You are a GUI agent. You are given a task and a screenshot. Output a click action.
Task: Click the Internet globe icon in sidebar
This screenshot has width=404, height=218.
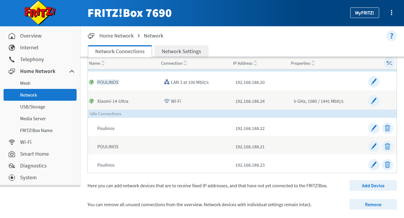point(12,48)
